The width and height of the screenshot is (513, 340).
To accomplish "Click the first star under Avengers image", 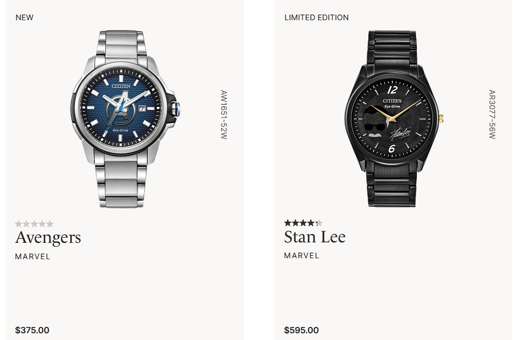I will click(19, 224).
